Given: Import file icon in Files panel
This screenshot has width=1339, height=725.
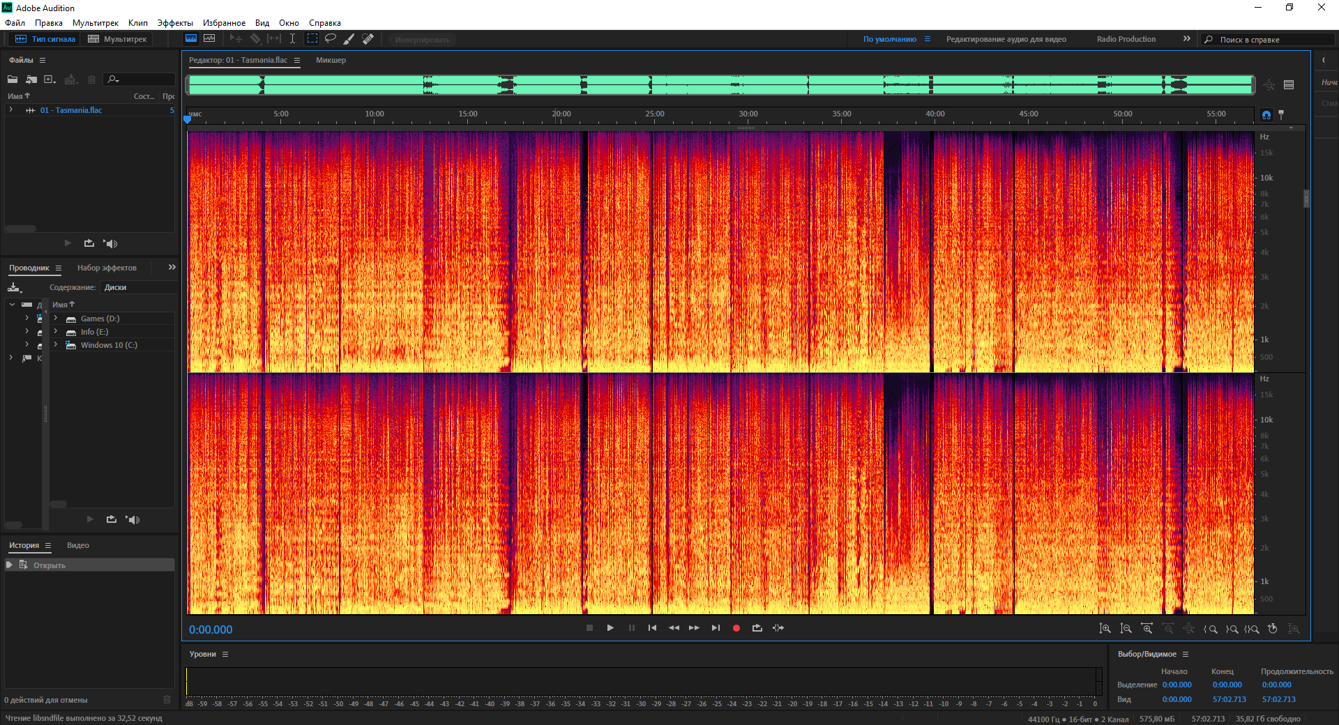Looking at the screenshot, I should (31, 79).
